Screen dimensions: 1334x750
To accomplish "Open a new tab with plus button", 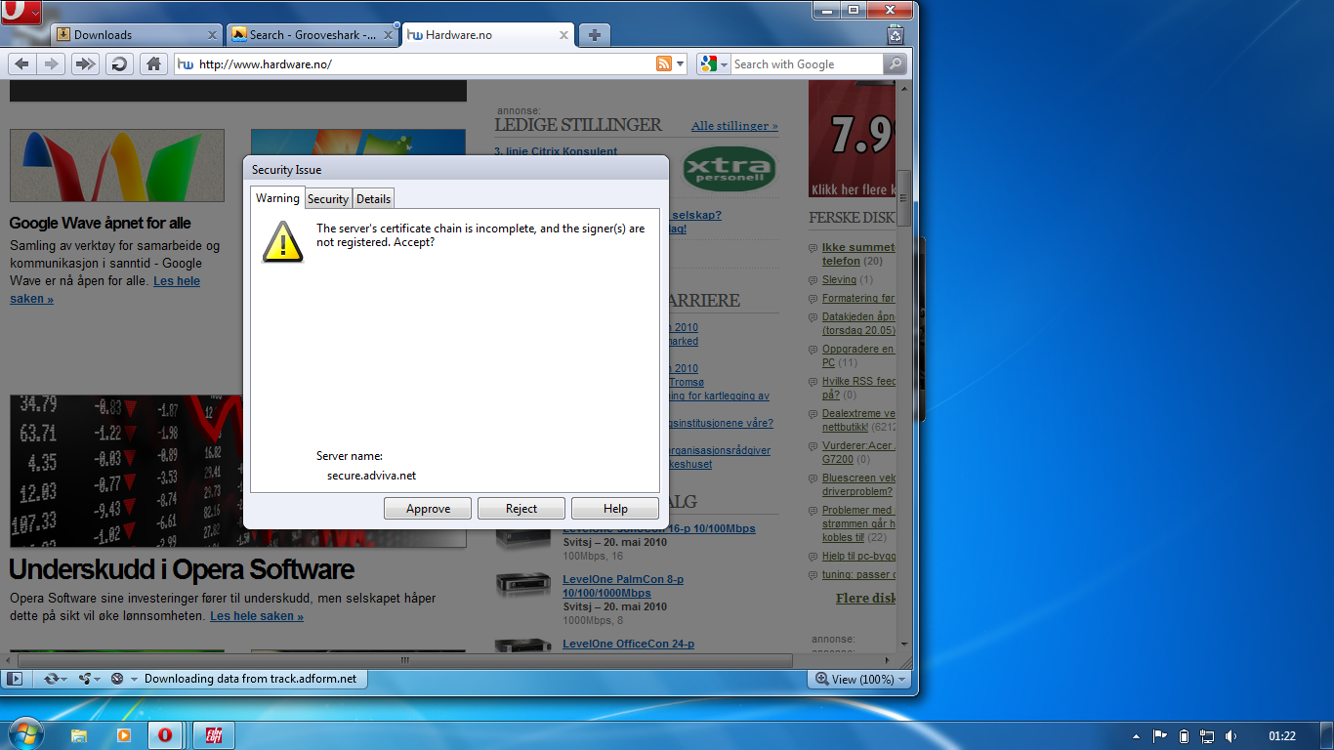I will (593, 35).
